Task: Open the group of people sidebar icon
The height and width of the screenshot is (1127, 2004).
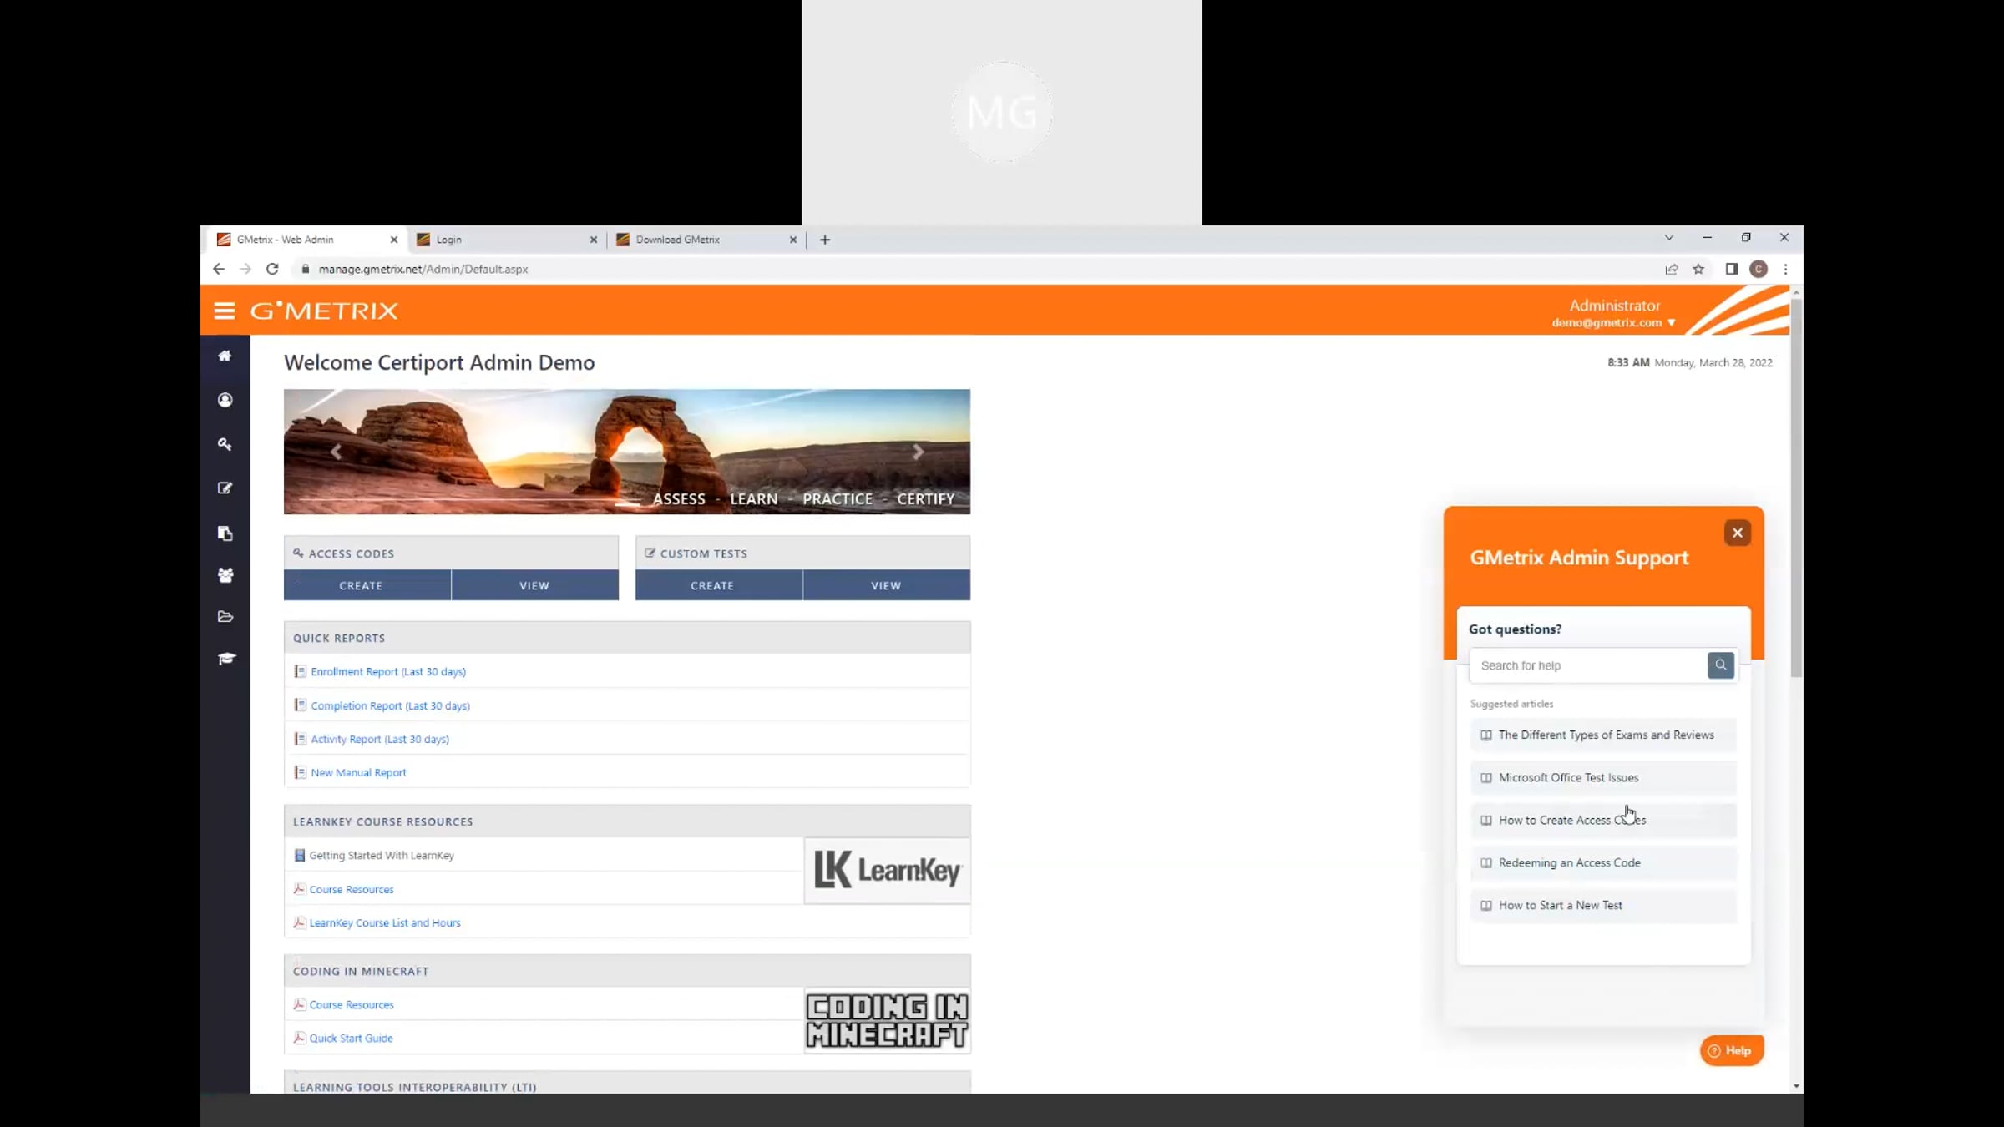Action: coord(225,575)
